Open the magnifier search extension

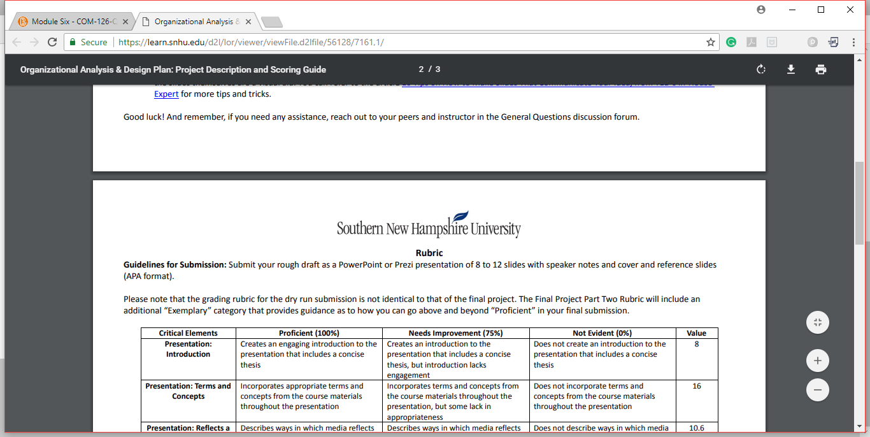coord(813,42)
